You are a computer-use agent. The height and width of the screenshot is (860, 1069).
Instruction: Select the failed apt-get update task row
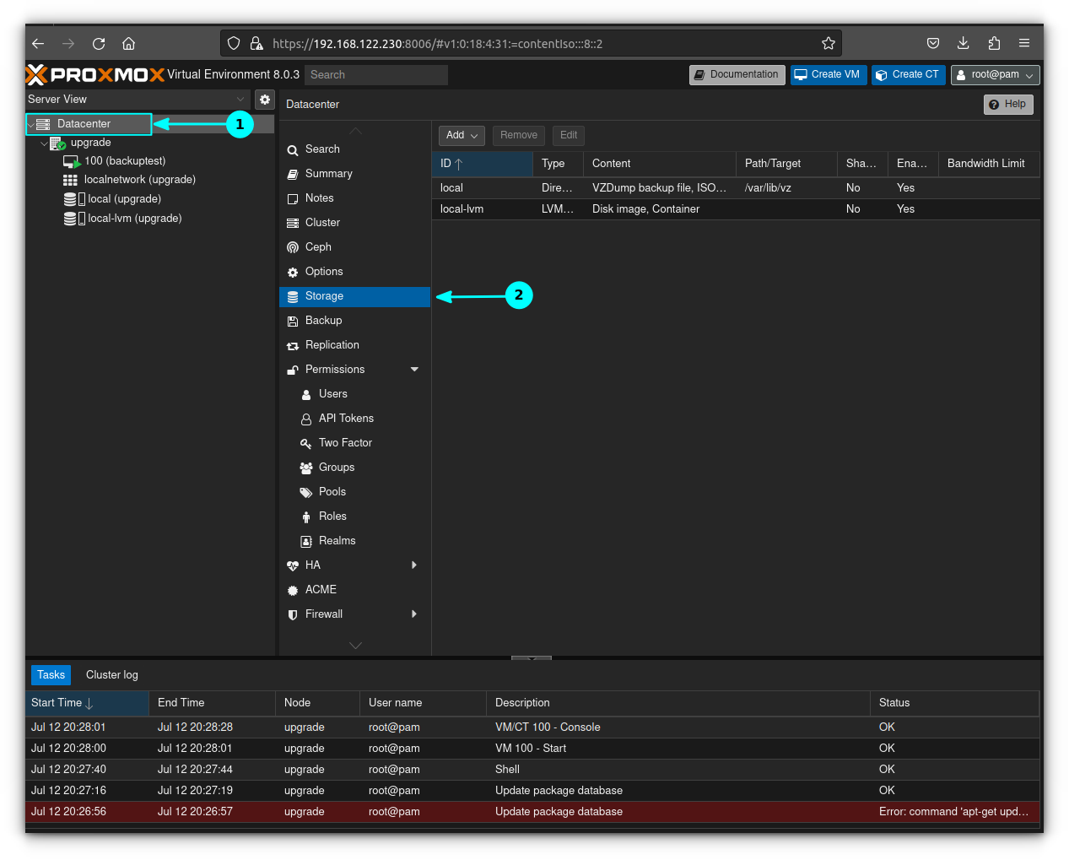coord(532,812)
